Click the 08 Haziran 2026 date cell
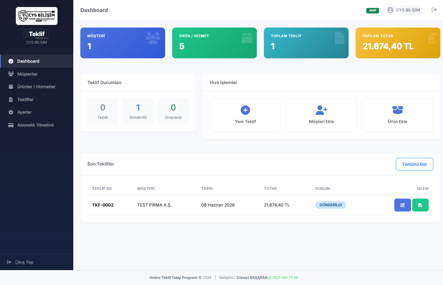 (x=218, y=205)
